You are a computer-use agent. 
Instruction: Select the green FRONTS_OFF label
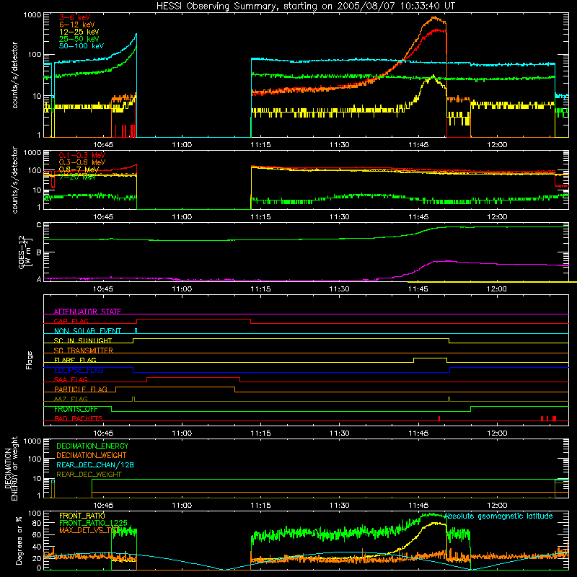[76, 409]
